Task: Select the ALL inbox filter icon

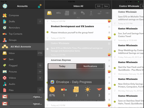Action: (49, 13)
